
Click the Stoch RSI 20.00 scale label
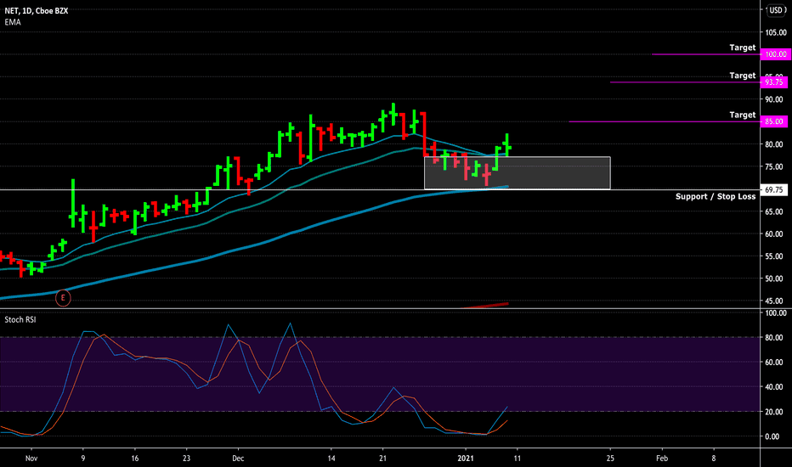[774, 412]
